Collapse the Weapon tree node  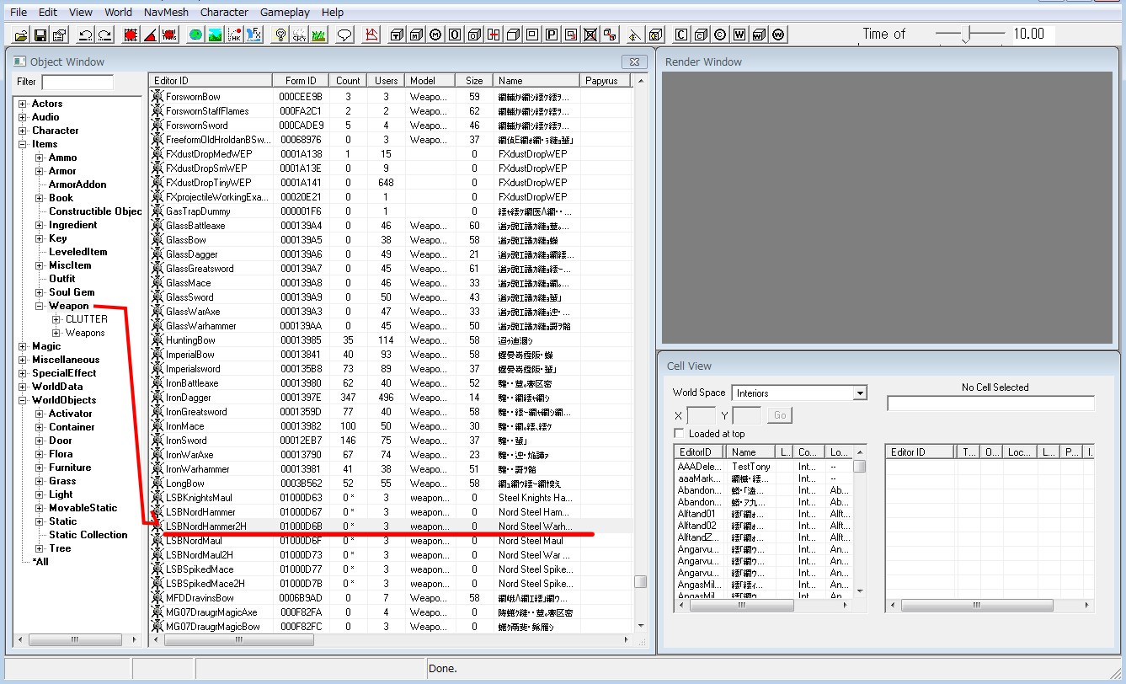[40, 306]
